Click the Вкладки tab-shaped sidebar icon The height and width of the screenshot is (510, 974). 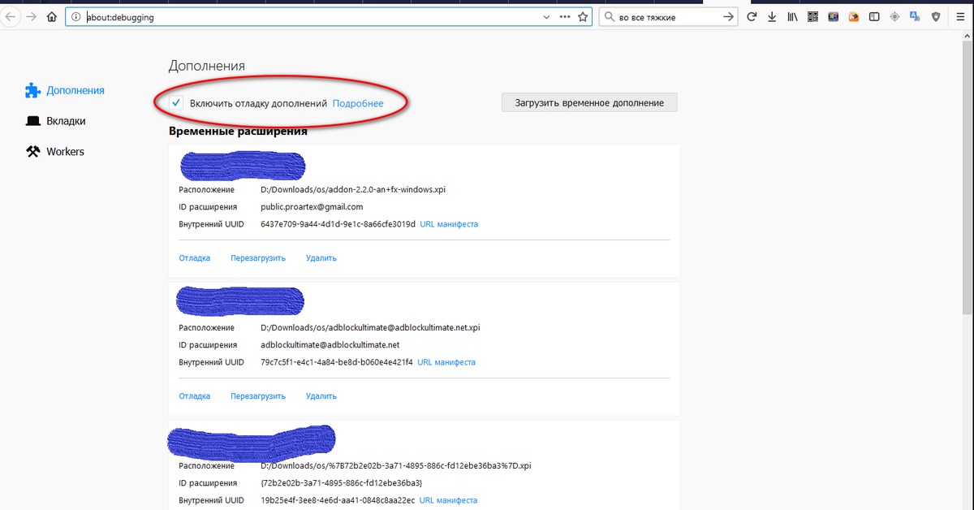(x=32, y=121)
